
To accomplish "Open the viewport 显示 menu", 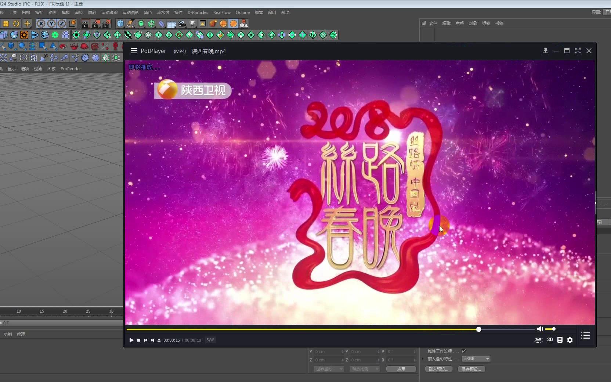I will 12,69.
